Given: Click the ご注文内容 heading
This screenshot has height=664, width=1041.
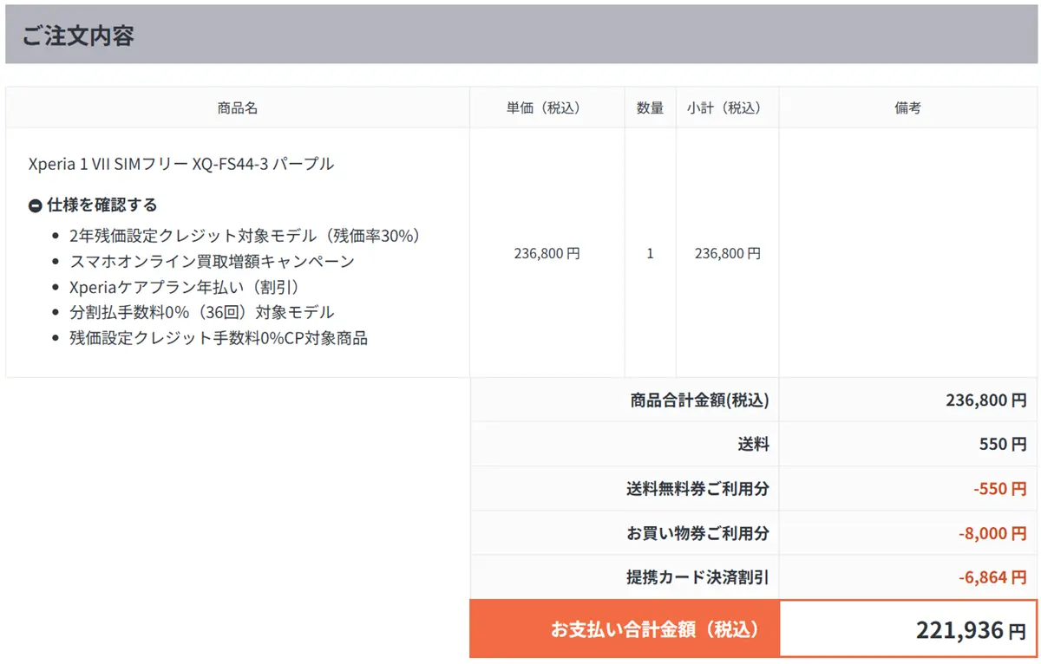Looking at the screenshot, I should click(x=78, y=37).
